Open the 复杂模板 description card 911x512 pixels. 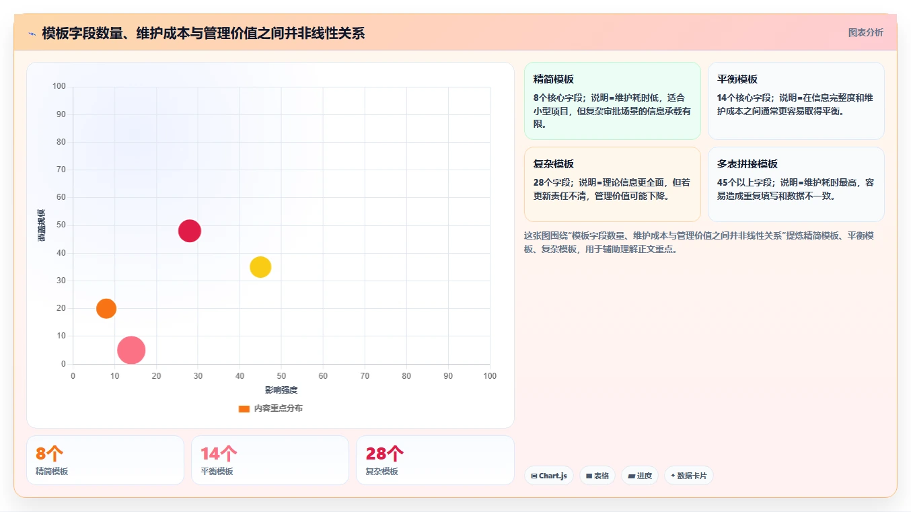[x=612, y=184]
